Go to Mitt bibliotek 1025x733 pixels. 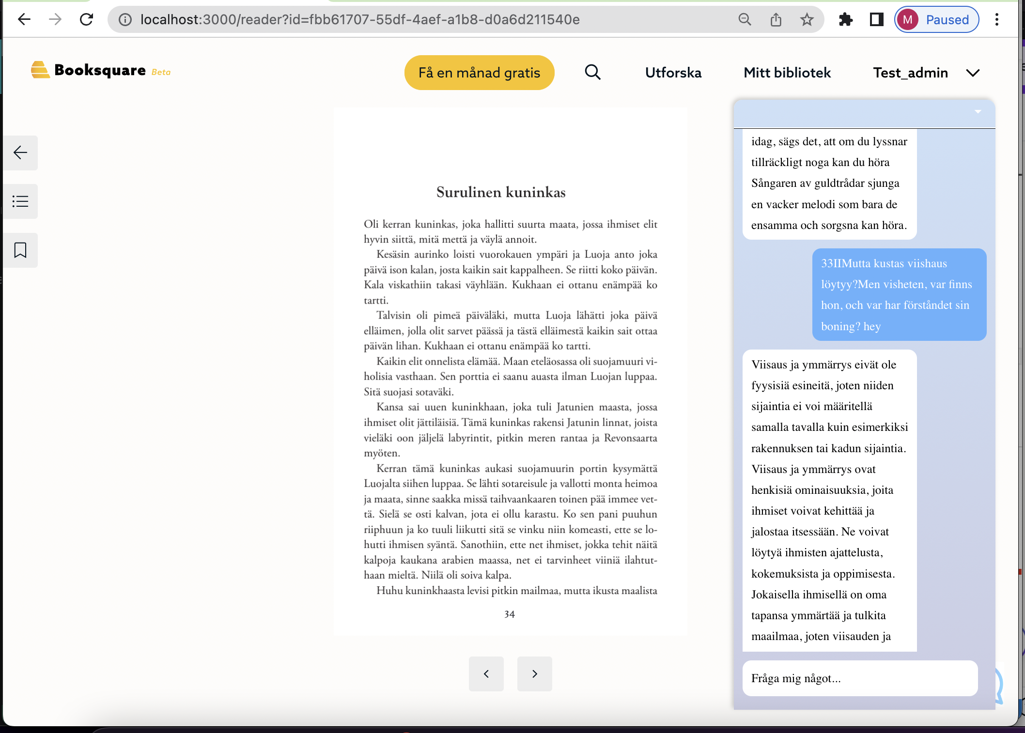787,73
